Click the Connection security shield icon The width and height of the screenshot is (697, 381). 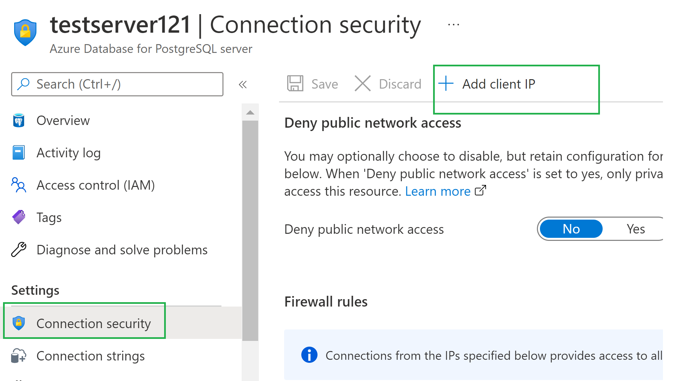pos(19,323)
